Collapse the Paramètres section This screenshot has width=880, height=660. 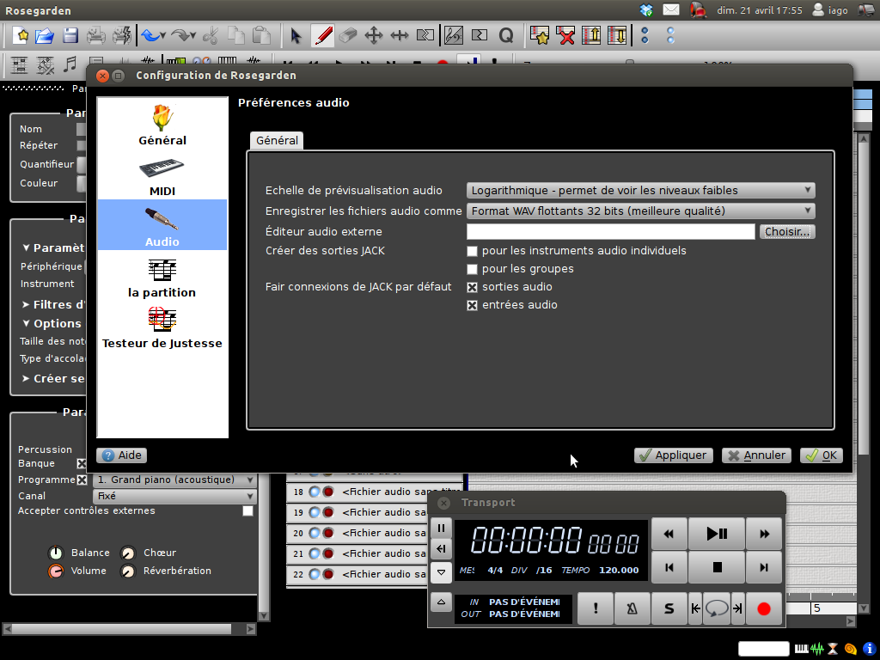coord(26,247)
